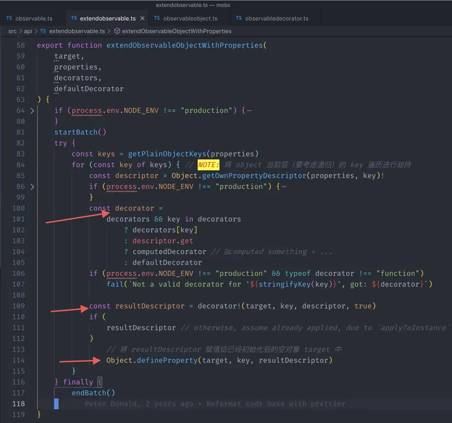Click the symbol icon beside extendObservableObjectWithProperties breadcrumb
The image size is (452, 423).
tap(116, 31)
